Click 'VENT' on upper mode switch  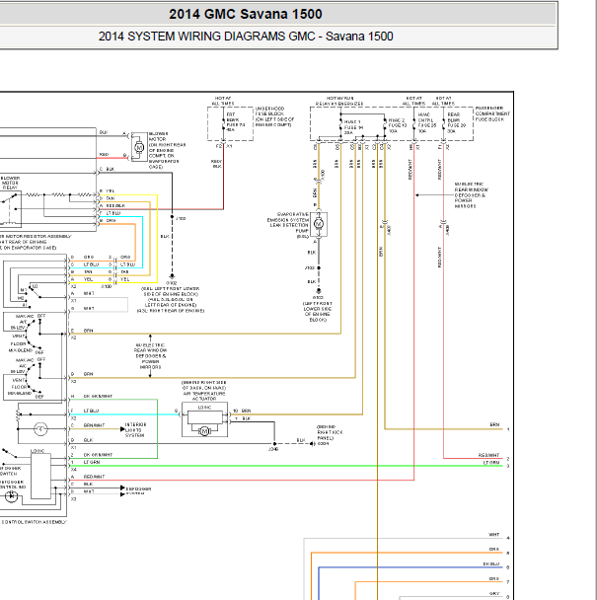point(19,336)
